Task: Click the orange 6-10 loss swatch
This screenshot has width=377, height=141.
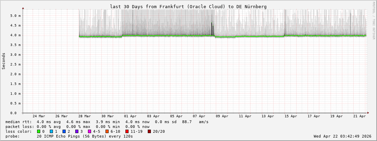Action: 107,131
